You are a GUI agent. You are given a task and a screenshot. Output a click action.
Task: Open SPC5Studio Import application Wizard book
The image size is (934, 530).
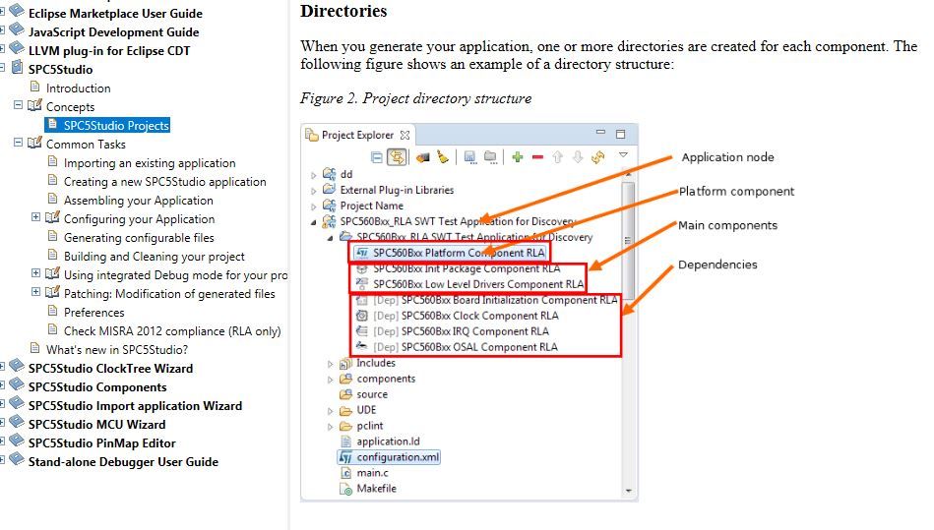pos(135,406)
